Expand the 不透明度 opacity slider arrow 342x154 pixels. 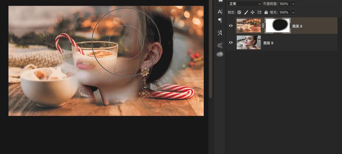point(293,3)
